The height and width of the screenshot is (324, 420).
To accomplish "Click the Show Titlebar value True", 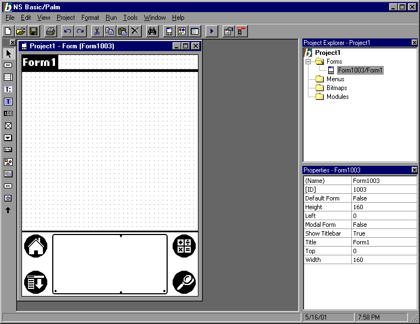I will pyautogui.click(x=384, y=233).
